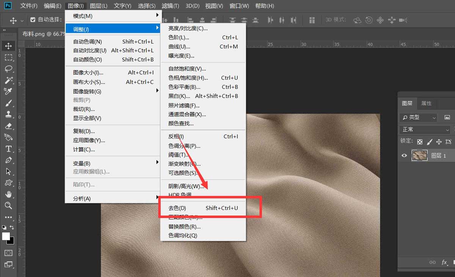Select the Clone Stamp tool
455x277 pixels.
pyautogui.click(x=8, y=114)
